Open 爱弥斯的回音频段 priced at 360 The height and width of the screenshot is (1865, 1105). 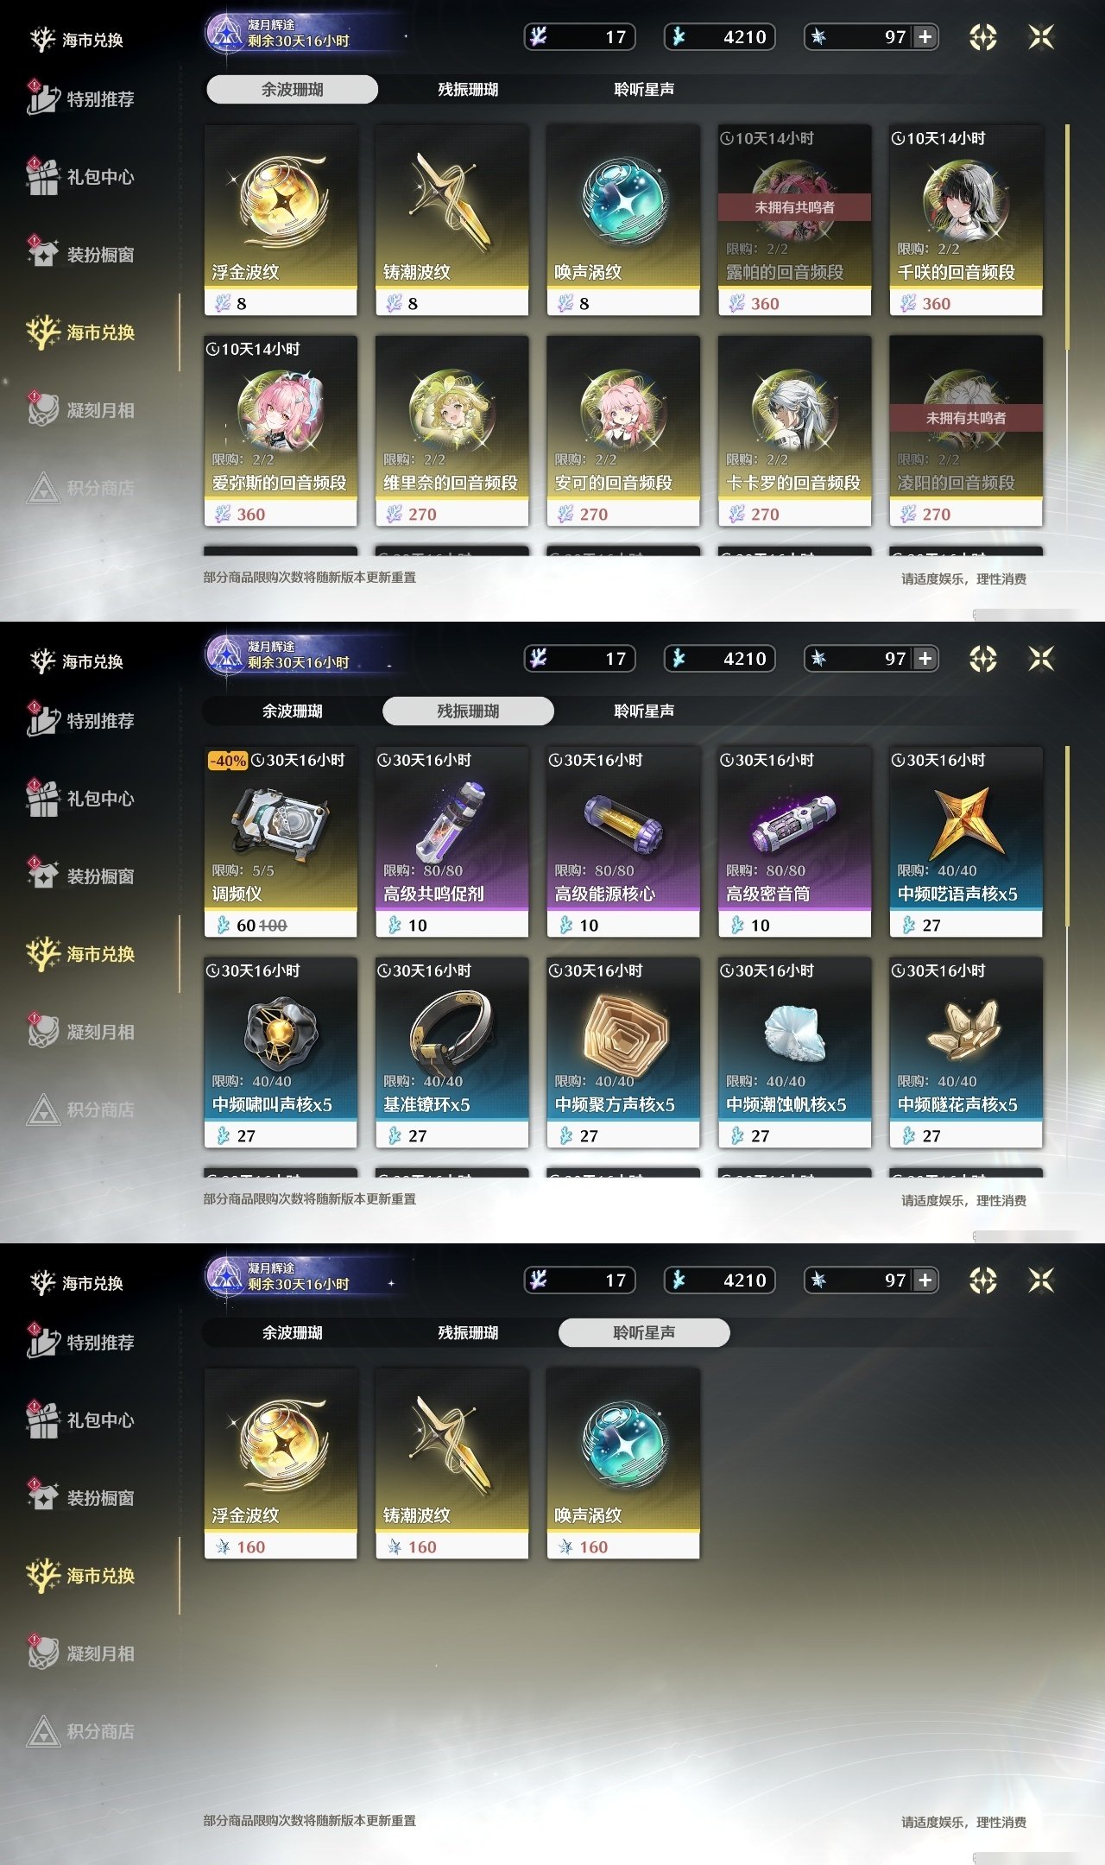click(281, 431)
